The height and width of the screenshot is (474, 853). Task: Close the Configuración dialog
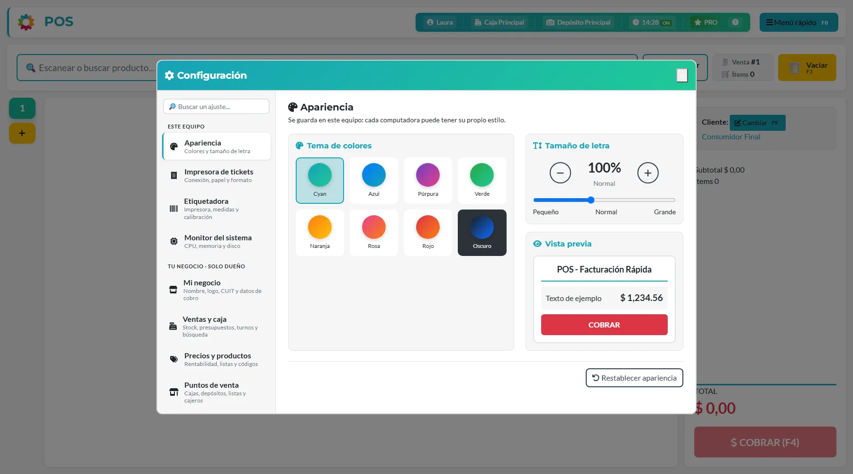tap(682, 75)
